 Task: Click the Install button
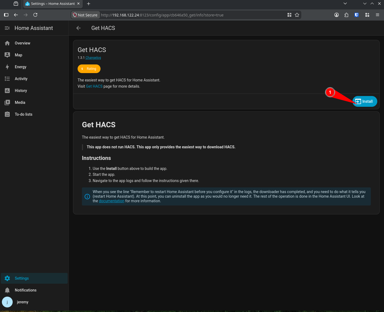[x=365, y=101]
